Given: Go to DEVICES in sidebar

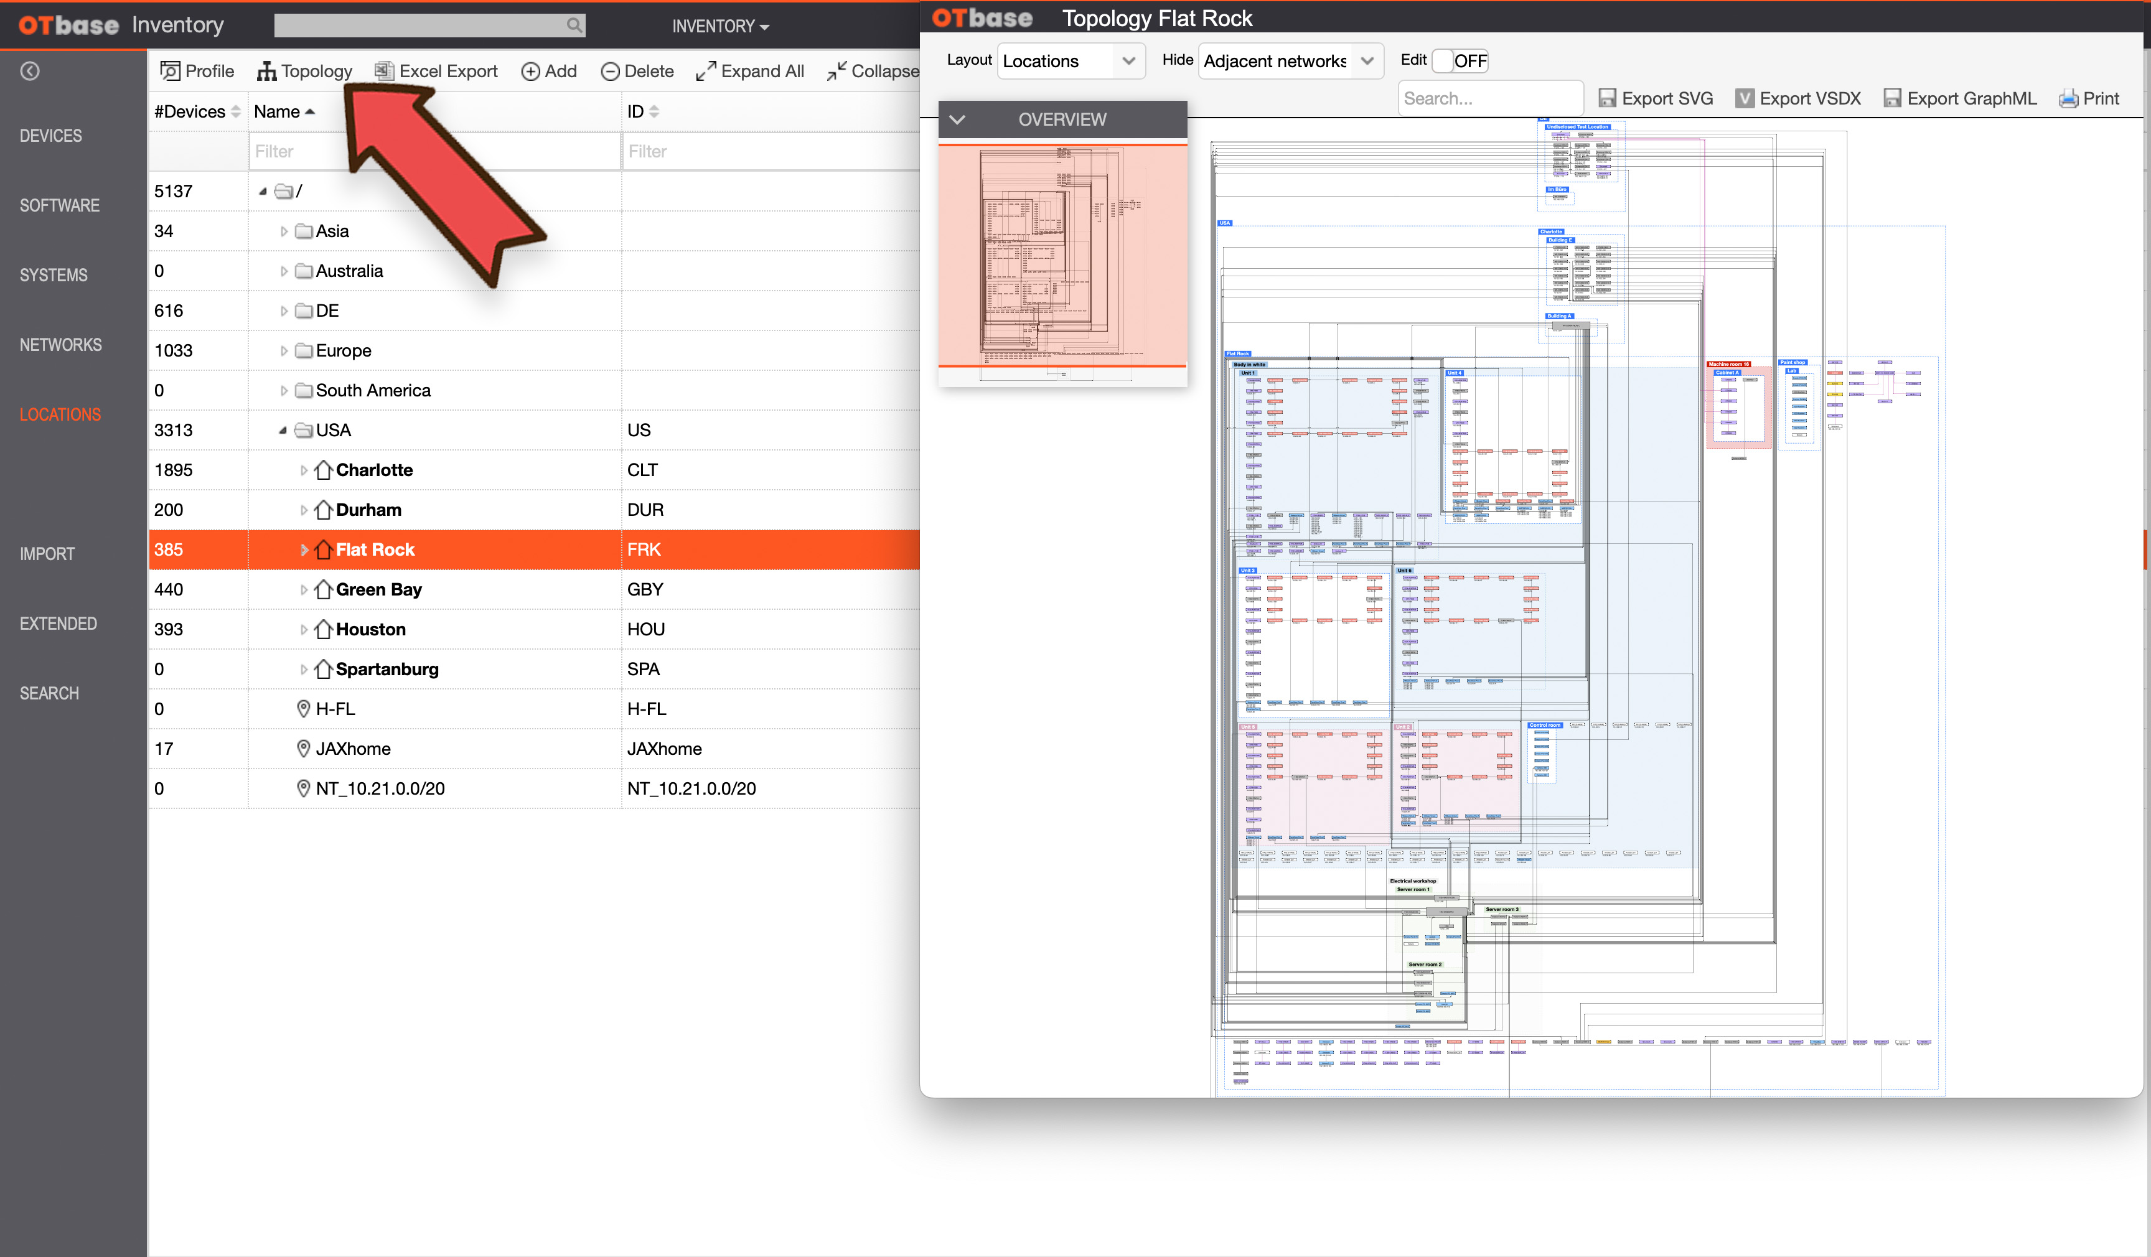Looking at the screenshot, I should [x=51, y=136].
